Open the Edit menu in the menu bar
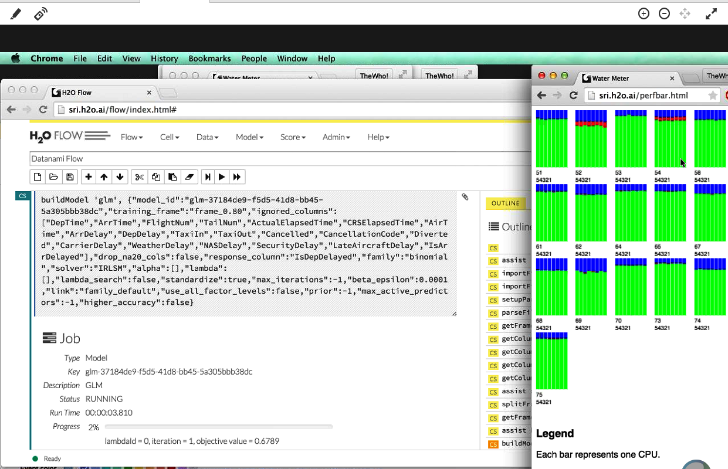 104,58
